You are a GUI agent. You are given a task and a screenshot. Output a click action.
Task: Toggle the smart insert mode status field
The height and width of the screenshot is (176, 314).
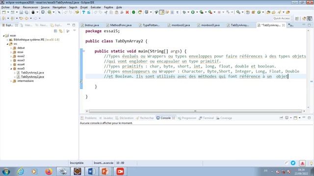[104, 163]
